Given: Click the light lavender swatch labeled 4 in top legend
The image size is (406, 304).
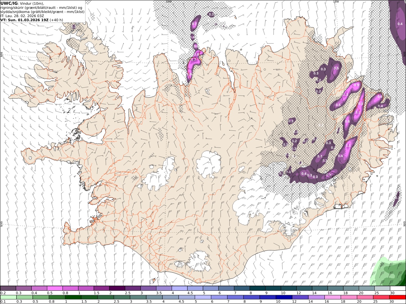Looking at the screenshot, I should (180, 288).
